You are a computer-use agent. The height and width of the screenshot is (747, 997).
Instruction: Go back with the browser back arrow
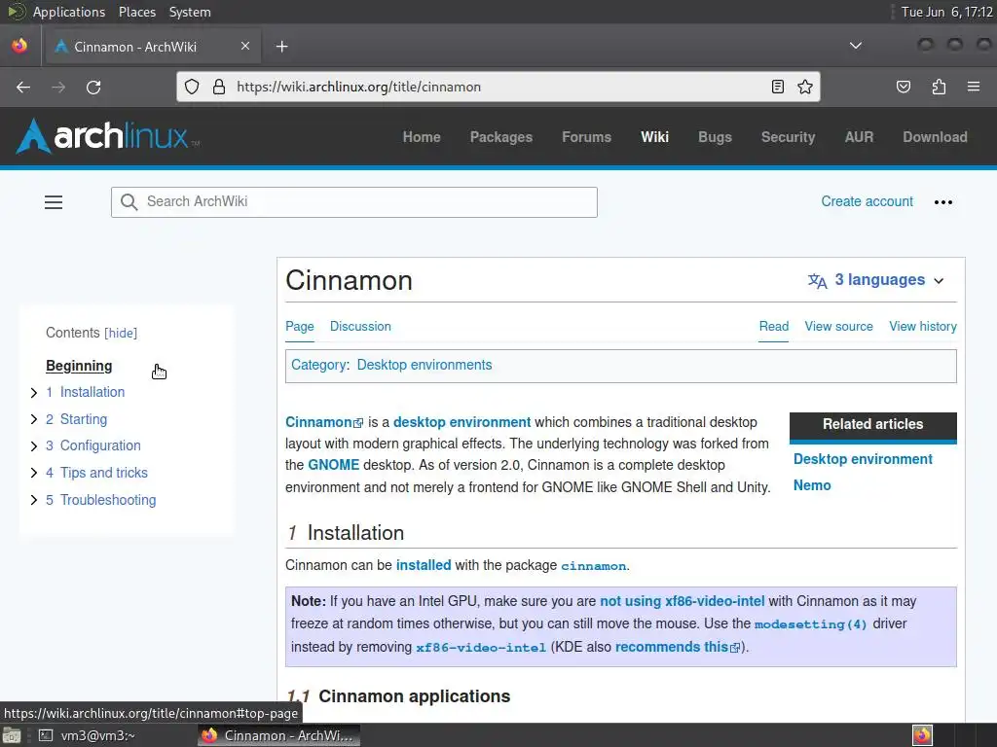click(23, 87)
